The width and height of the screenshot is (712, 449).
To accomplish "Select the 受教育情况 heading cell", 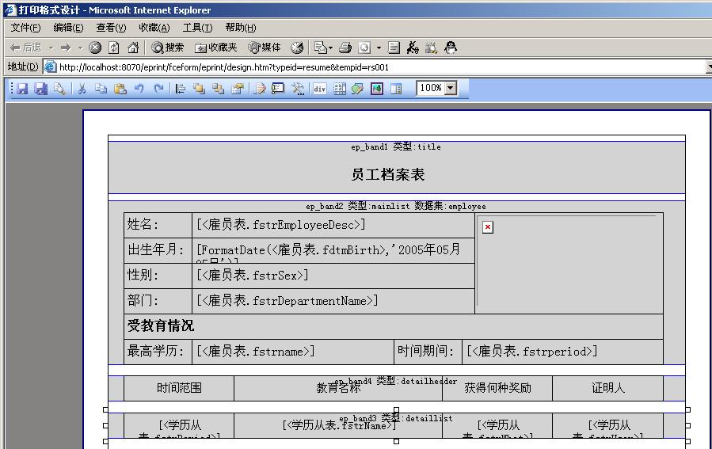I will pos(394,326).
